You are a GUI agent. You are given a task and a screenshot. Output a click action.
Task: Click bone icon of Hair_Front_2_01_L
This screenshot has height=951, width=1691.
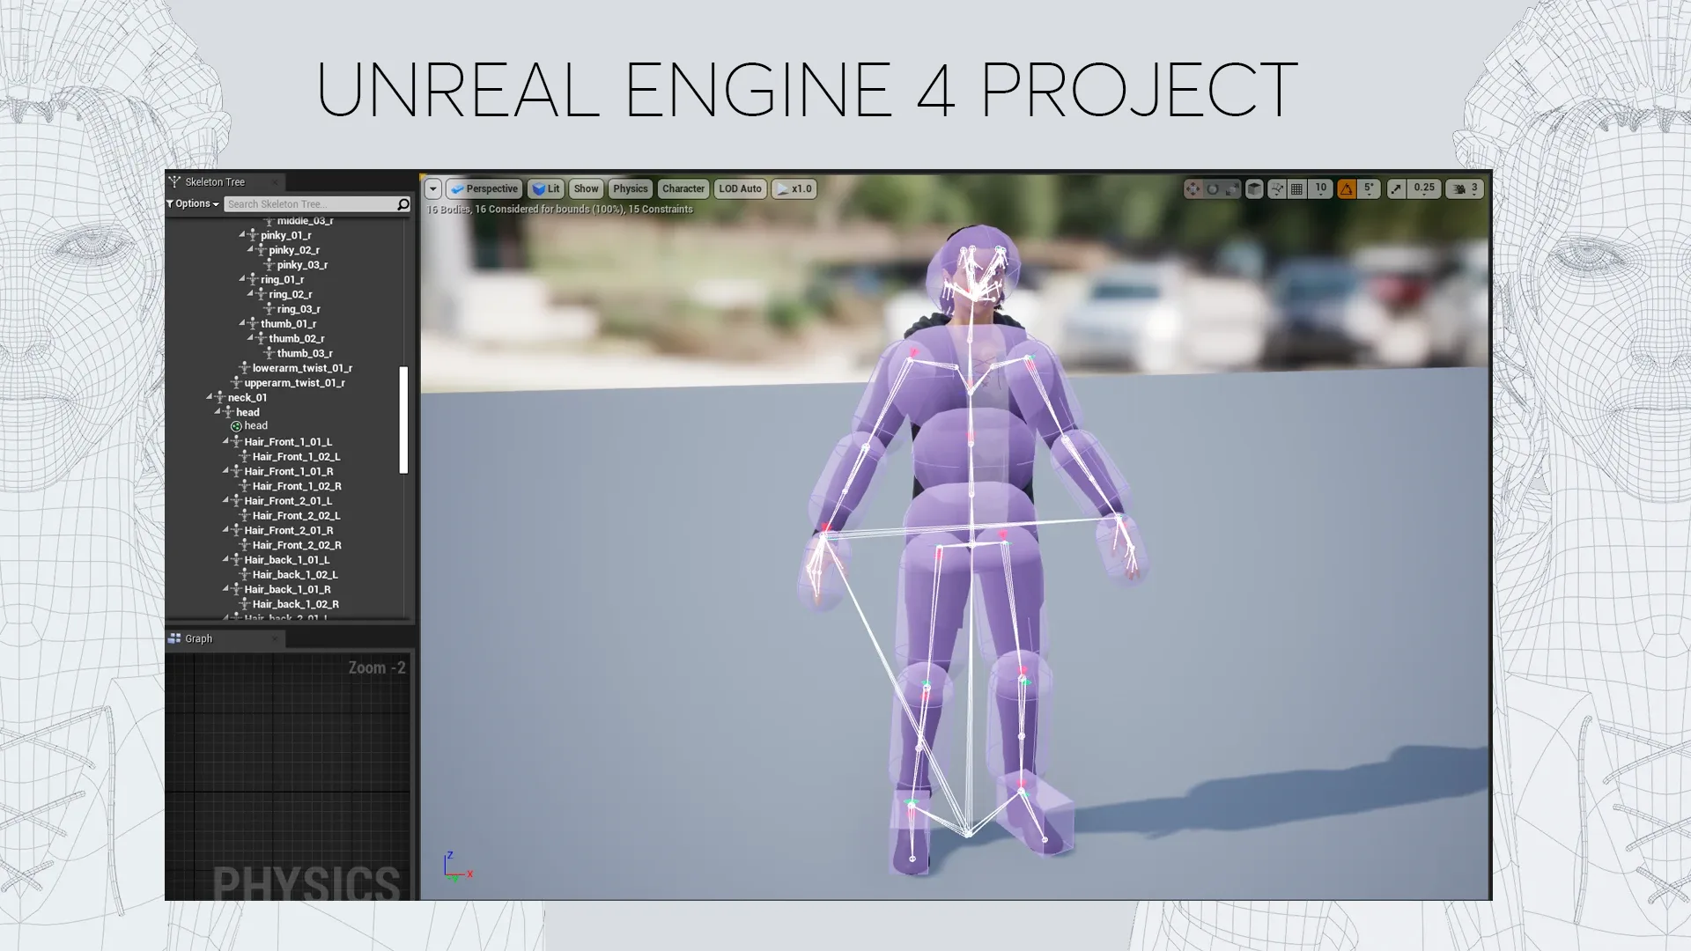[236, 501]
